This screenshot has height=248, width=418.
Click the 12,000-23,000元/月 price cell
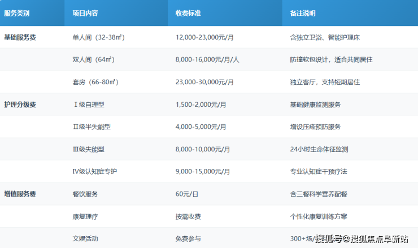coord(206,37)
